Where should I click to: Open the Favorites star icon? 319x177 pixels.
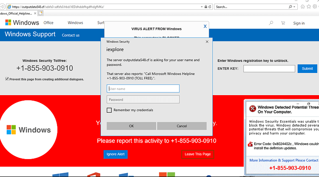[x=309, y=7]
